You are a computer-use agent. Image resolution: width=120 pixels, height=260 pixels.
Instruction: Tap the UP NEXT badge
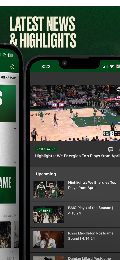click(44, 210)
